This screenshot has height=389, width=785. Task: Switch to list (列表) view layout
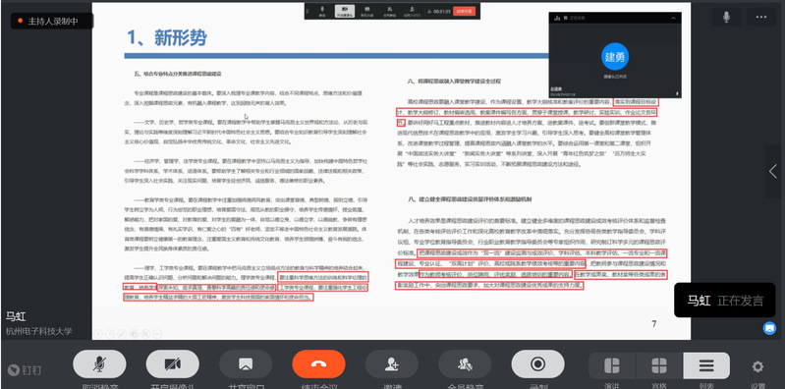click(706, 366)
